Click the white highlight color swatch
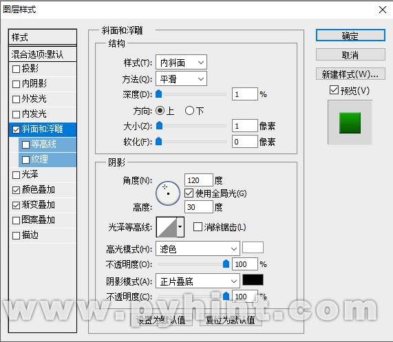The height and width of the screenshot is (342, 393). pyautogui.click(x=253, y=248)
